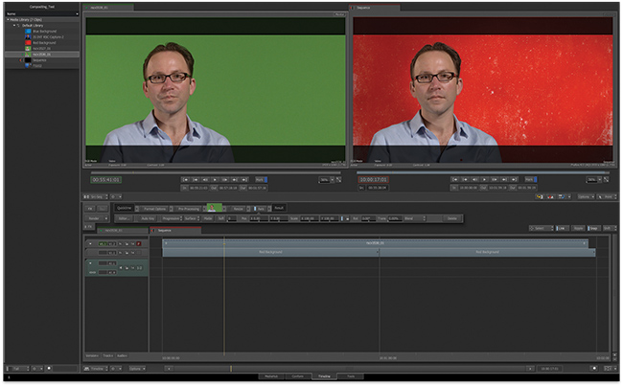Jump to start in the source viewer transport

coord(185,179)
